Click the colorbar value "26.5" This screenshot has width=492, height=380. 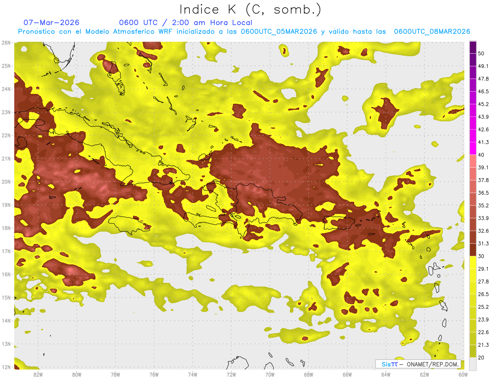coord(483,294)
